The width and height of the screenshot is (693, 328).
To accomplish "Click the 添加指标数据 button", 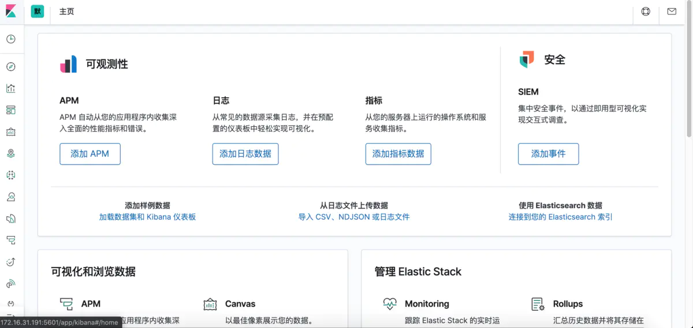I will [398, 154].
